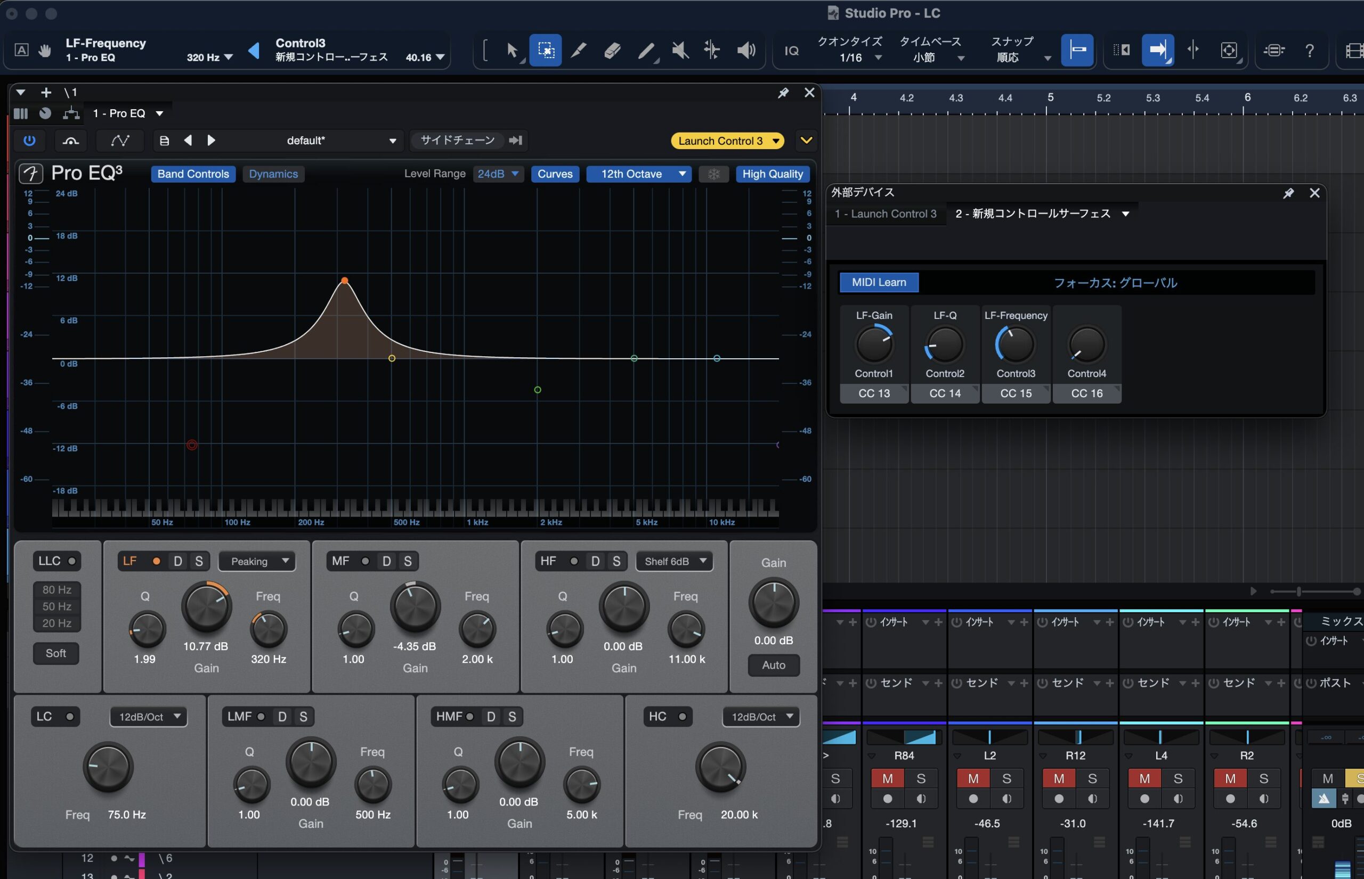Select the Mute tool icon

click(x=679, y=50)
